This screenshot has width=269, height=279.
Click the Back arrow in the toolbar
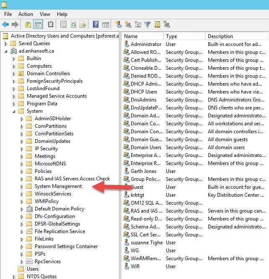point(5,25)
